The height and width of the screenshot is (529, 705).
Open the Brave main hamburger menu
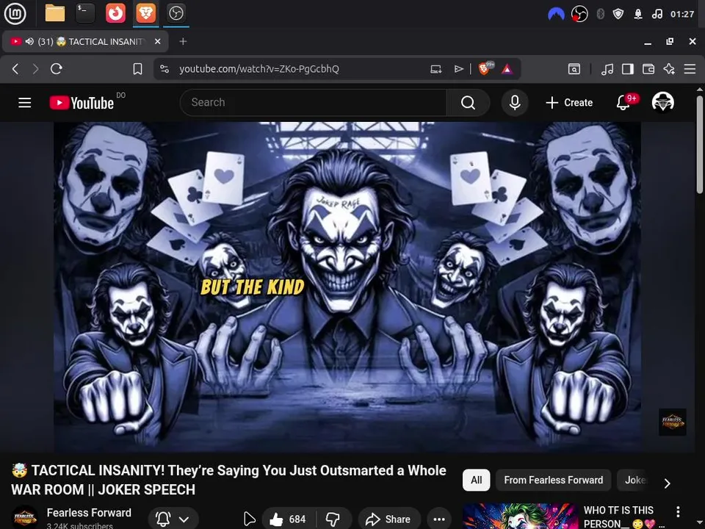(x=690, y=69)
